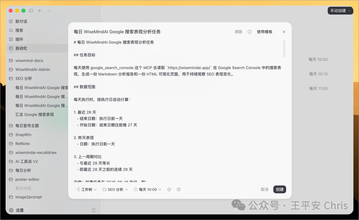The height and width of the screenshot is (220, 359).
Task: Toggle the sidebar panel icon
Action: [31, 11]
